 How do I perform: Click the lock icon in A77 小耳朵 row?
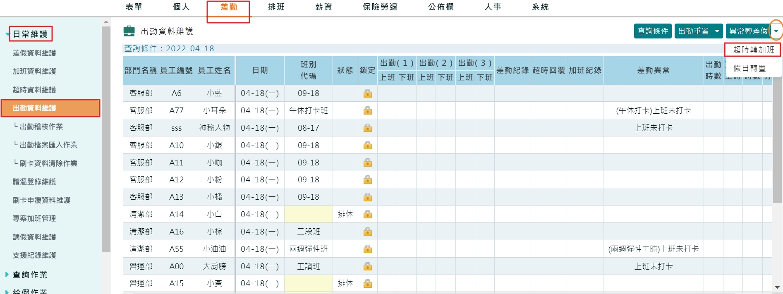pyautogui.click(x=367, y=110)
